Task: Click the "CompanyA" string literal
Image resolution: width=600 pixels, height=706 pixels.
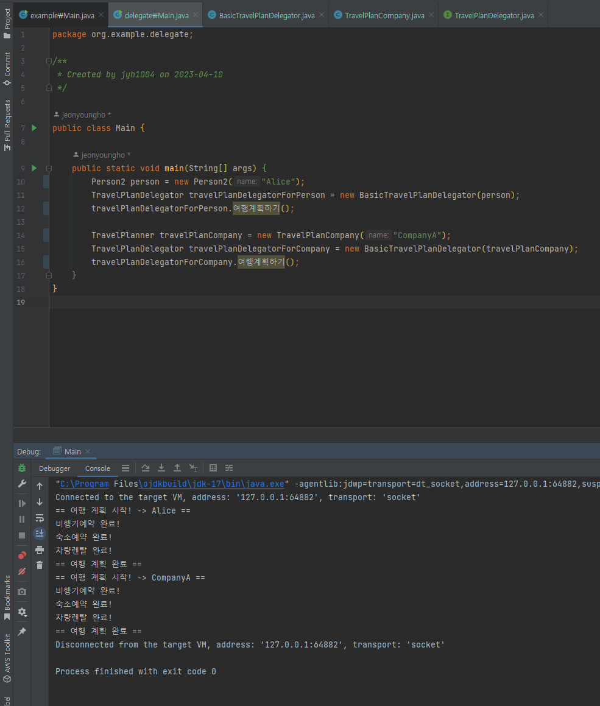Action: [417, 236]
